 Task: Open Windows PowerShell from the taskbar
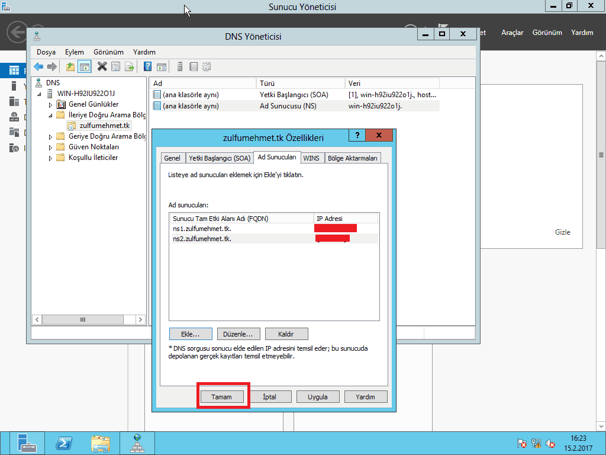(x=64, y=443)
